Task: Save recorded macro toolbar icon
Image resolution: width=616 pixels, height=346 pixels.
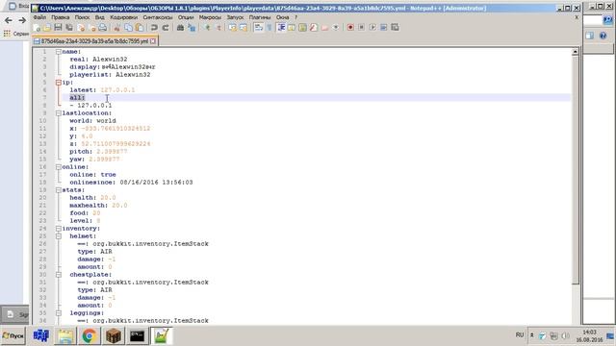Action: point(395,28)
